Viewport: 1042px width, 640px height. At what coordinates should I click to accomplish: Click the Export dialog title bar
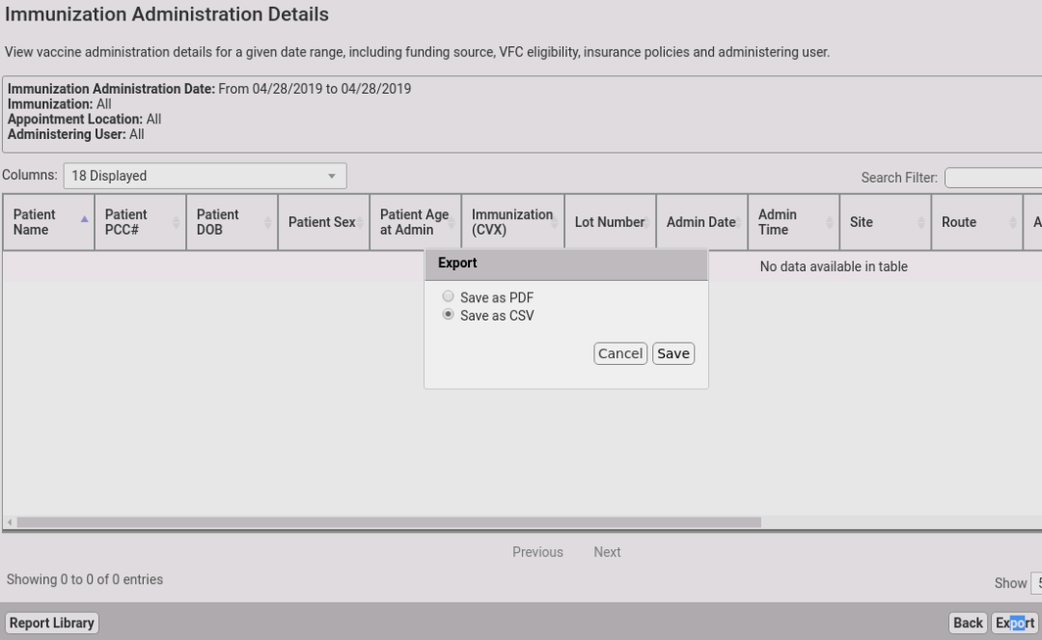point(566,264)
